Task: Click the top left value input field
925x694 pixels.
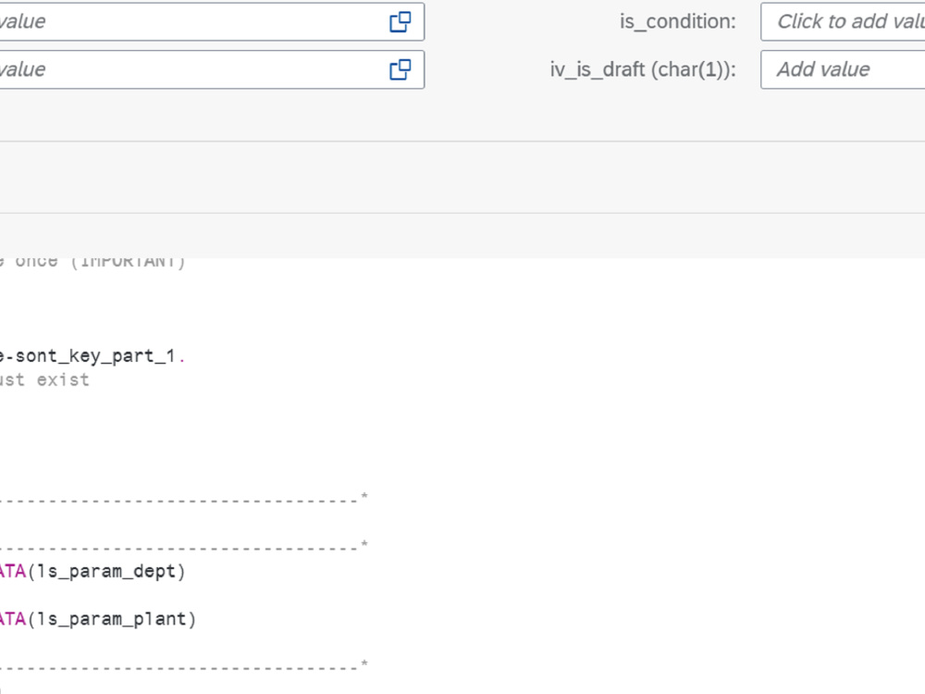Action: (x=212, y=22)
